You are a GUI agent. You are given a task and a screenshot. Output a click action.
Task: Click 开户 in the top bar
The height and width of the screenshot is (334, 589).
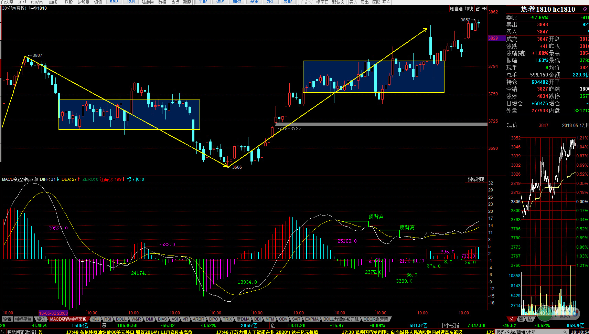[386, 2]
